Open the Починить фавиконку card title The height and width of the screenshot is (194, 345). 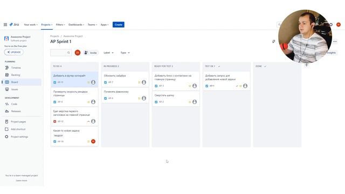point(116,92)
